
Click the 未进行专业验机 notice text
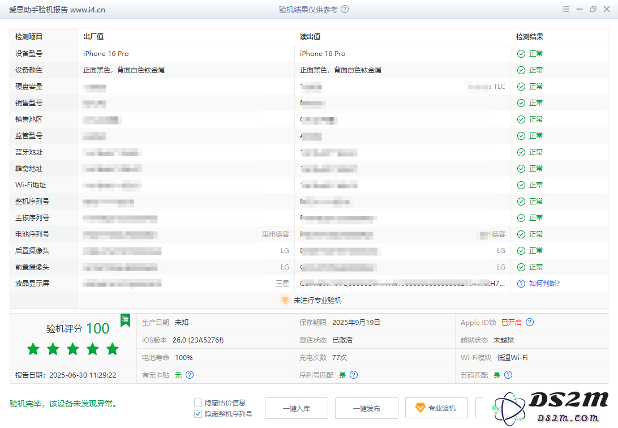(317, 300)
